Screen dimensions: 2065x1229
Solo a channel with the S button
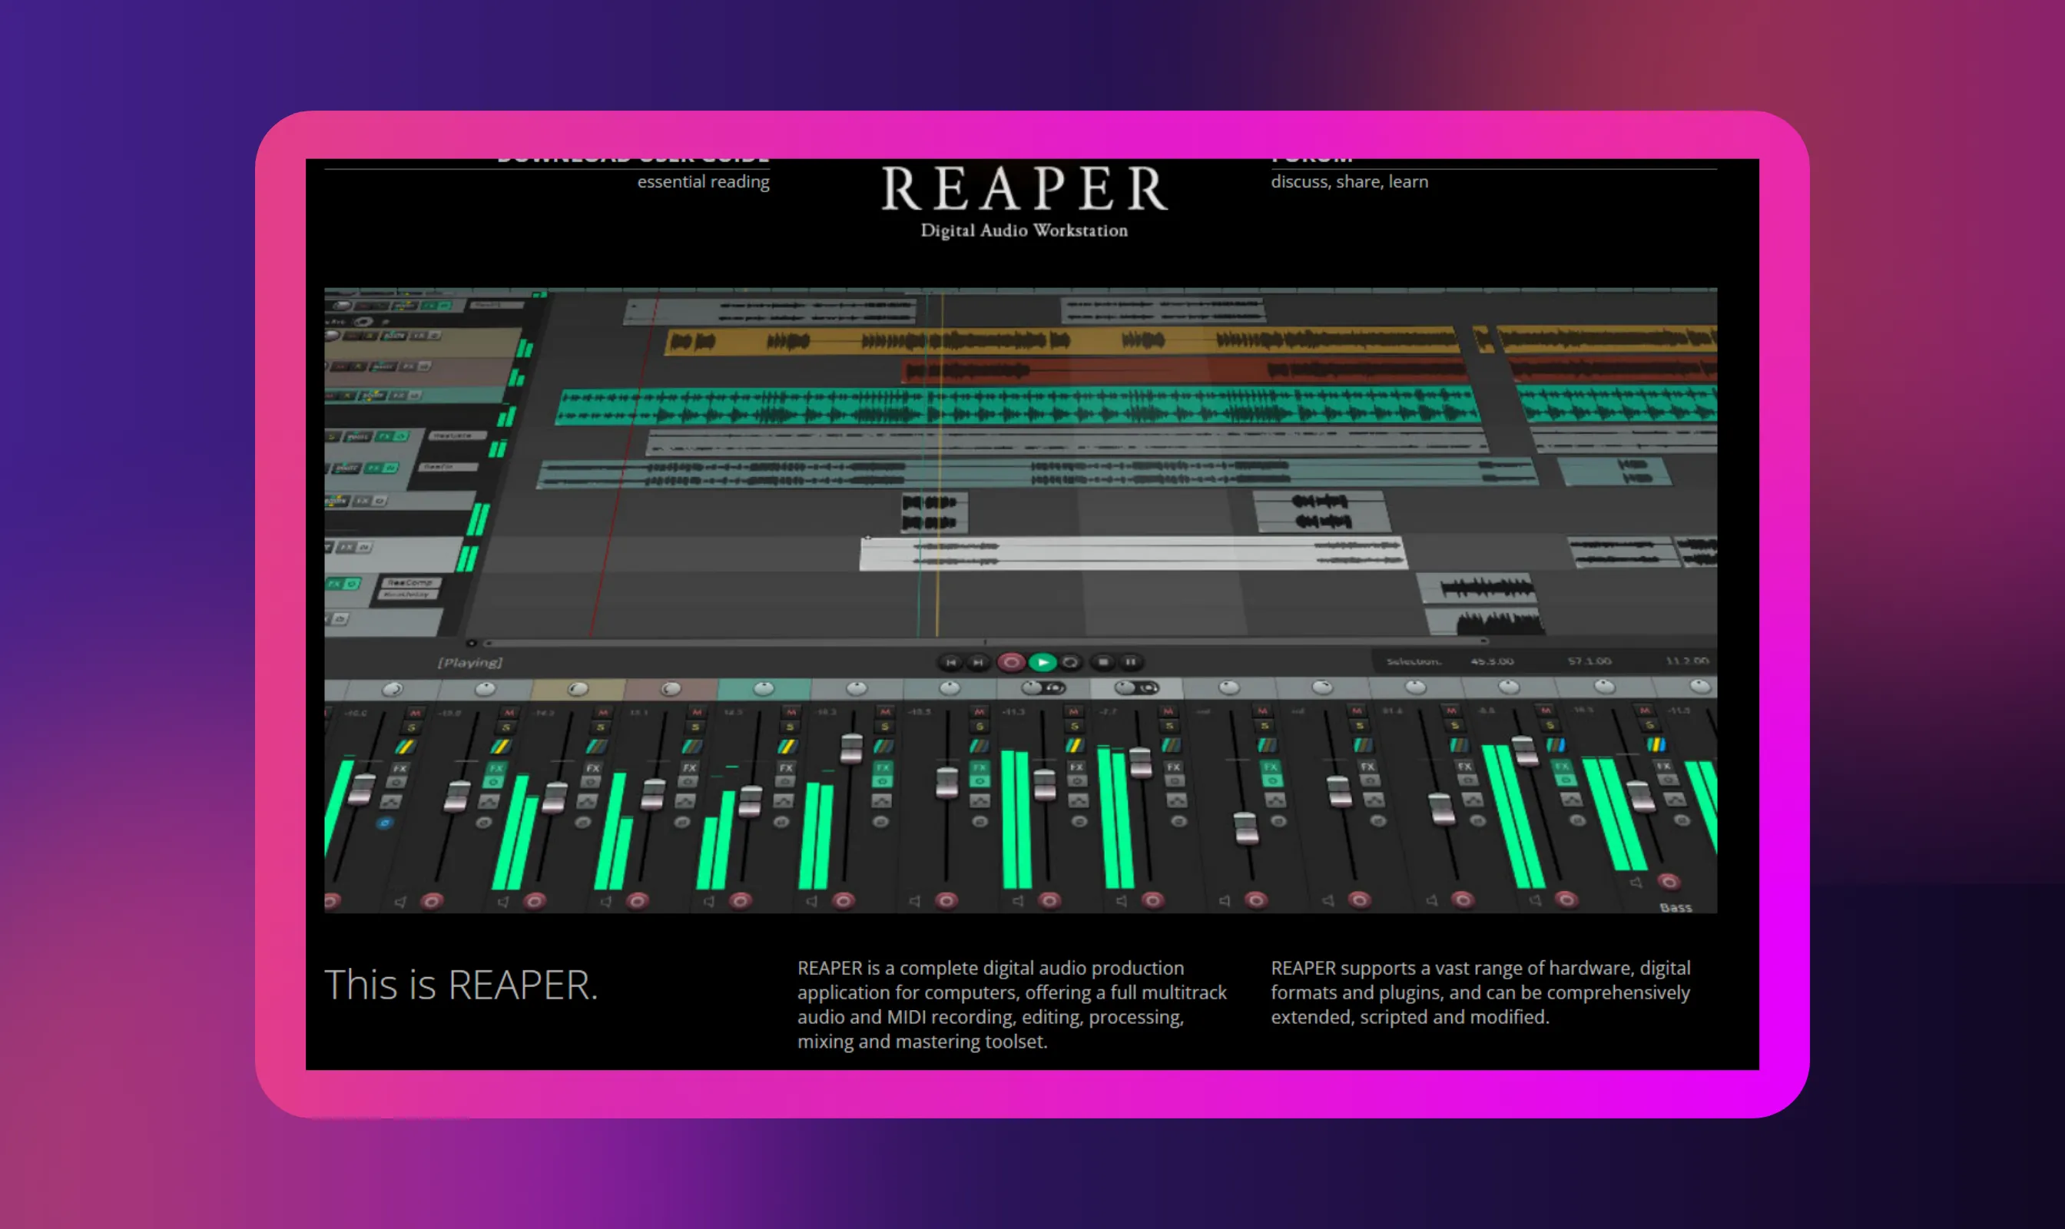point(412,728)
